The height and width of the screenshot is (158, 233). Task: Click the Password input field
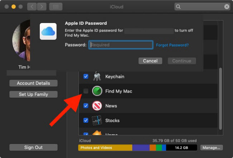click(x=121, y=45)
